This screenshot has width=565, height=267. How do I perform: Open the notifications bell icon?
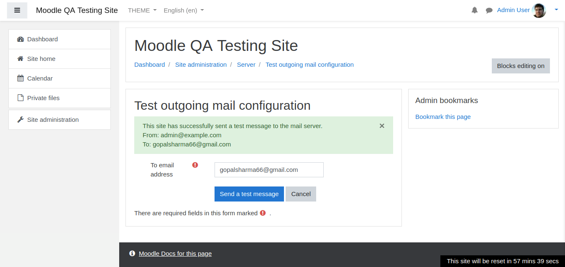475,10
